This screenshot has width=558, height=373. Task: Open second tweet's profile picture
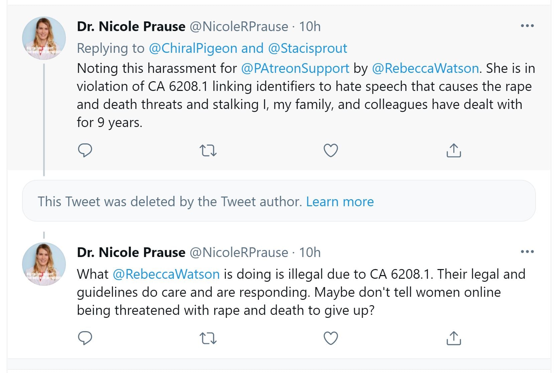pyautogui.click(x=44, y=264)
